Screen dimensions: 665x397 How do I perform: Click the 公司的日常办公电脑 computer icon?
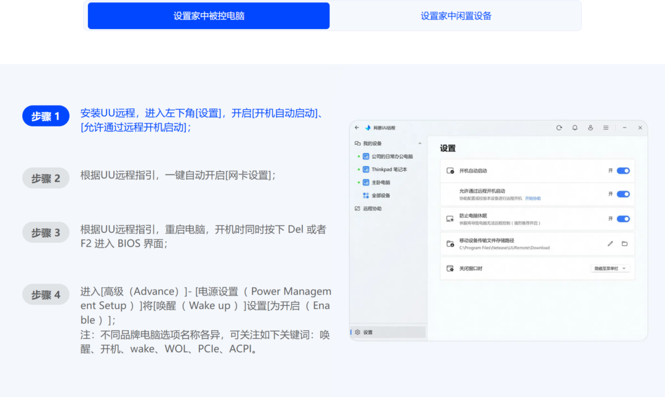[366, 156]
